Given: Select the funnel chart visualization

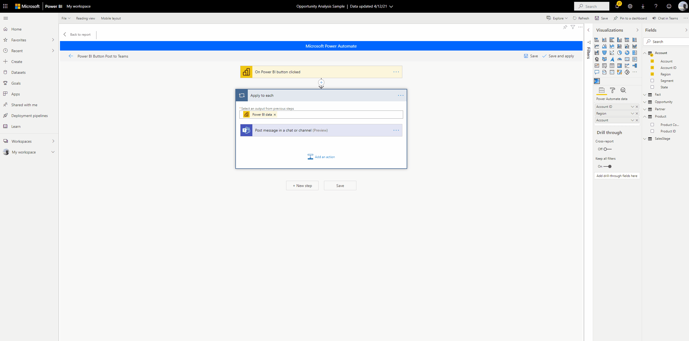Looking at the screenshot, I should [604, 53].
